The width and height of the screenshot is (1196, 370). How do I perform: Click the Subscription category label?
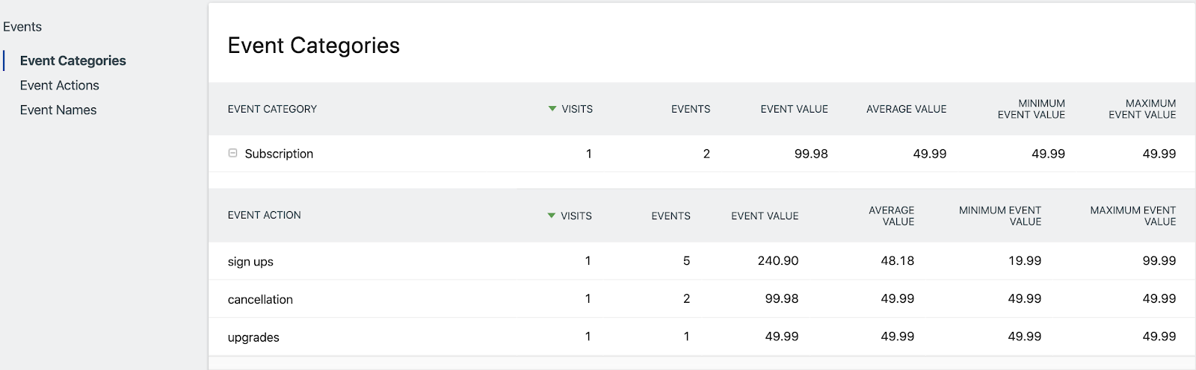click(279, 154)
